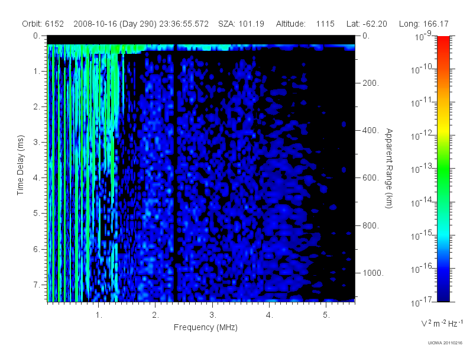473x355 pixels.
Task: Click the 'Long: 166.17' header value
Action: tap(423, 24)
